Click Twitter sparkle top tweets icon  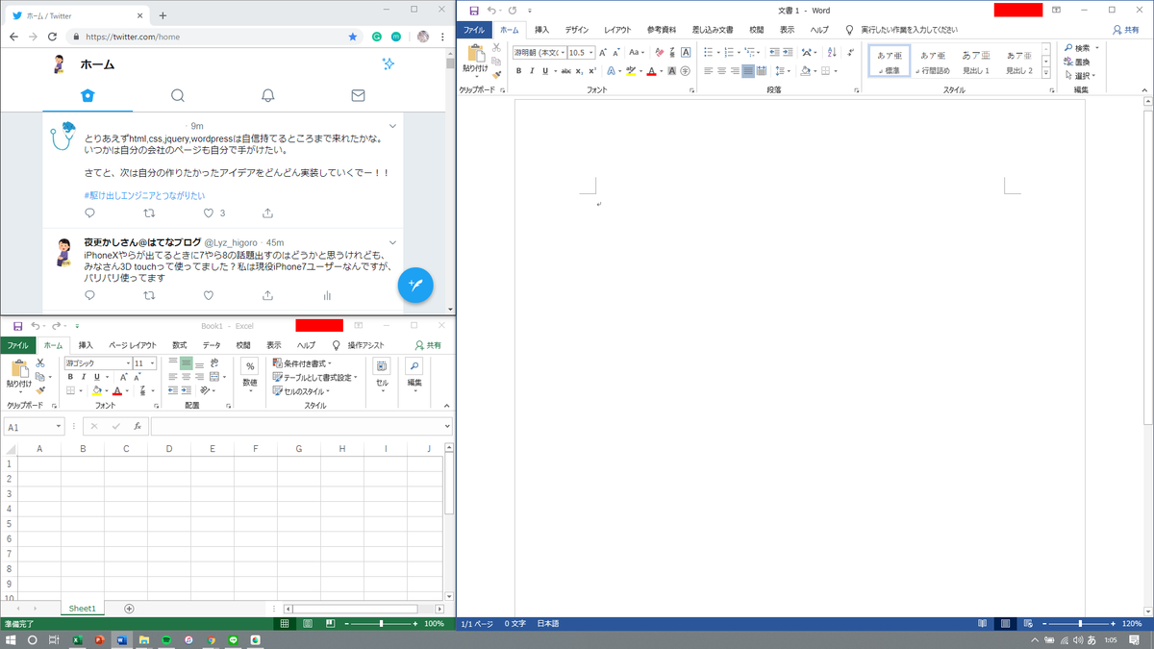(388, 63)
